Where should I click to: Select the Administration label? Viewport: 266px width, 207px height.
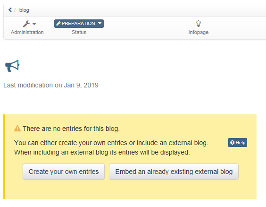point(27,32)
